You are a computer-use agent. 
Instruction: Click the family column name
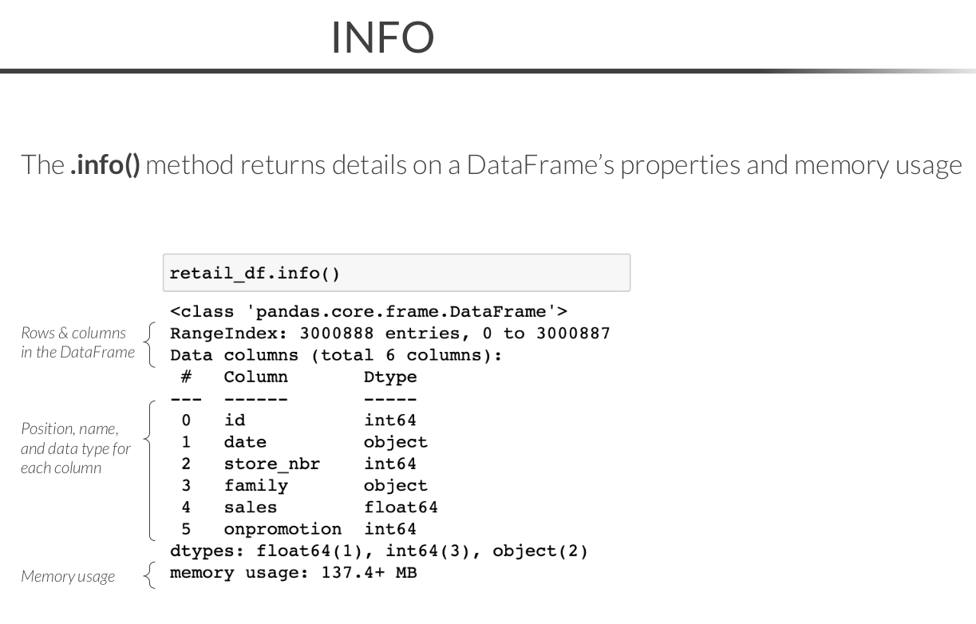point(255,485)
